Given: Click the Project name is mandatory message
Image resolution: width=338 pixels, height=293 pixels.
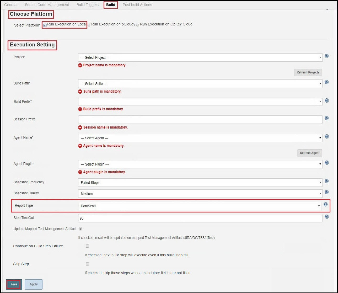Looking at the screenshot, I should point(105,65).
